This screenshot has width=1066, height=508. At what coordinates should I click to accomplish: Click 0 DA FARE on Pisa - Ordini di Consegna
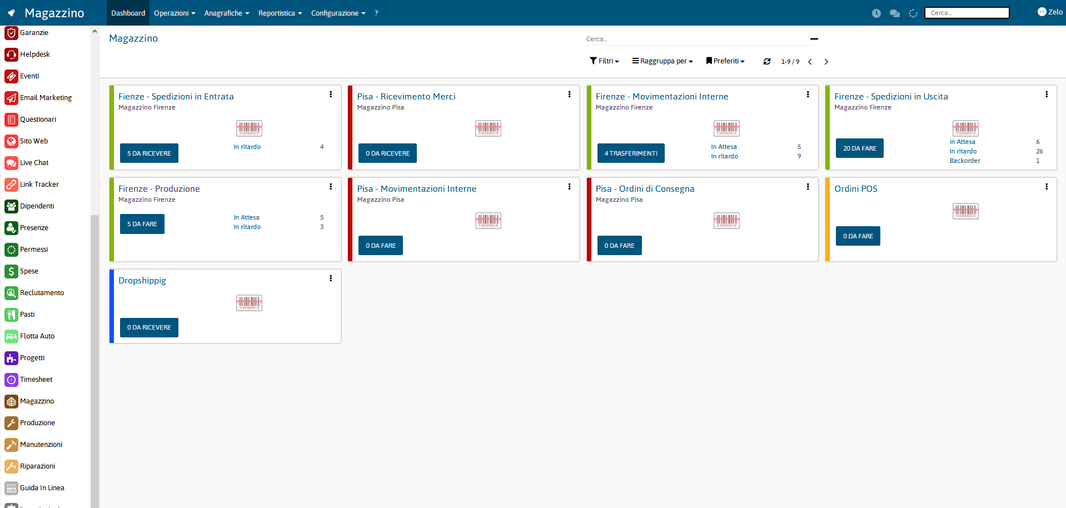click(x=619, y=246)
